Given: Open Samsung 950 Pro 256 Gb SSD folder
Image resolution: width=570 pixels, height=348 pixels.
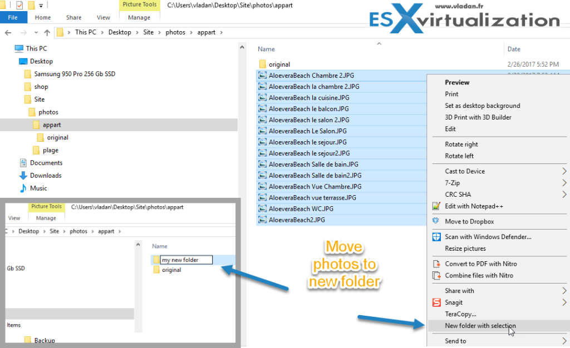Looking at the screenshot, I should [75, 74].
